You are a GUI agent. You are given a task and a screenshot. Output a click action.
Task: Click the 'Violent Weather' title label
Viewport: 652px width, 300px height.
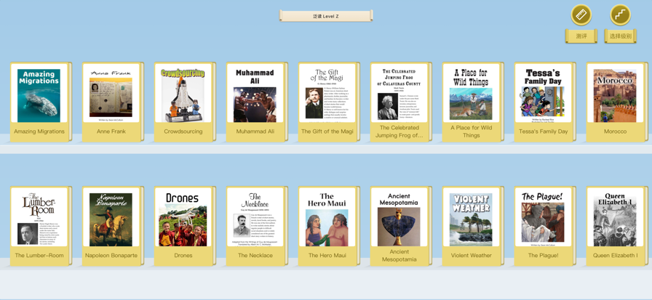pyautogui.click(x=471, y=256)
